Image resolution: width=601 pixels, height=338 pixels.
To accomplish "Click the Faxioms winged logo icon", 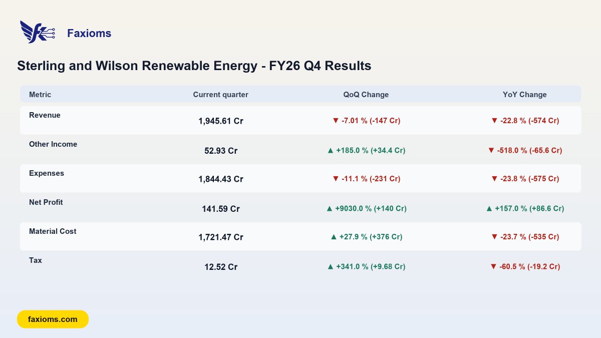I will point(37,32).
